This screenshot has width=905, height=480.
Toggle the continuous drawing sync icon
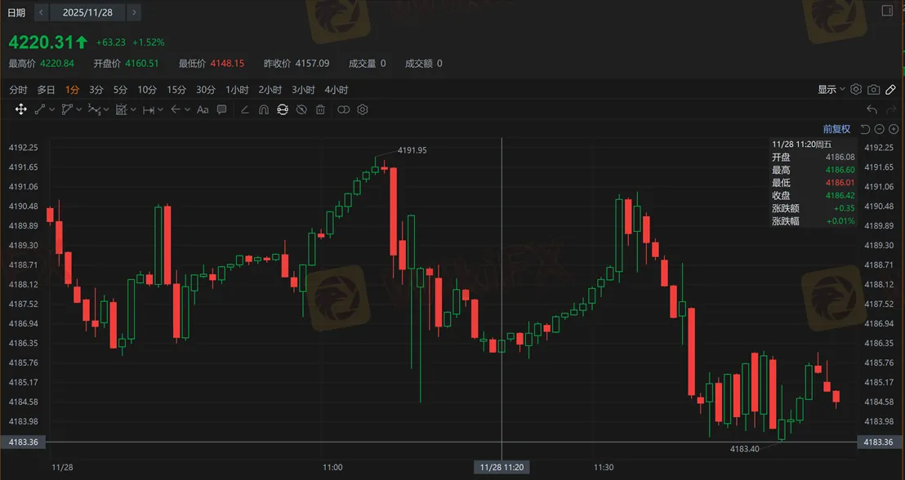coord(283,109)
